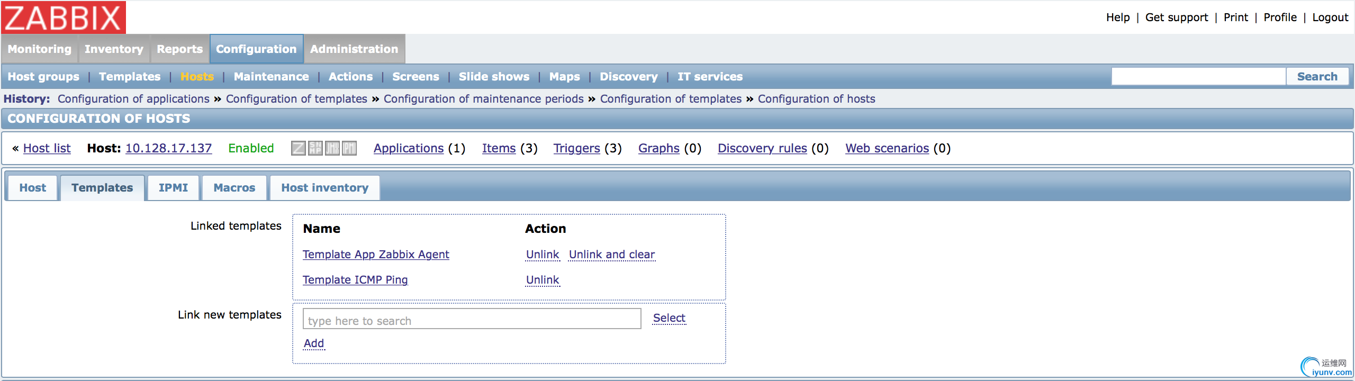Open history: Configuration of applications
The image size is (1355, 381).
(x=133, y=99)
